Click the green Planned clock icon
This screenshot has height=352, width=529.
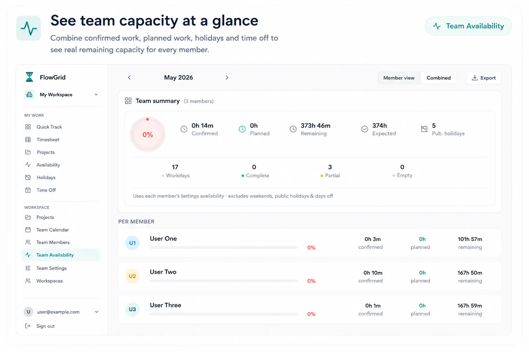click(x=242, y=129)
